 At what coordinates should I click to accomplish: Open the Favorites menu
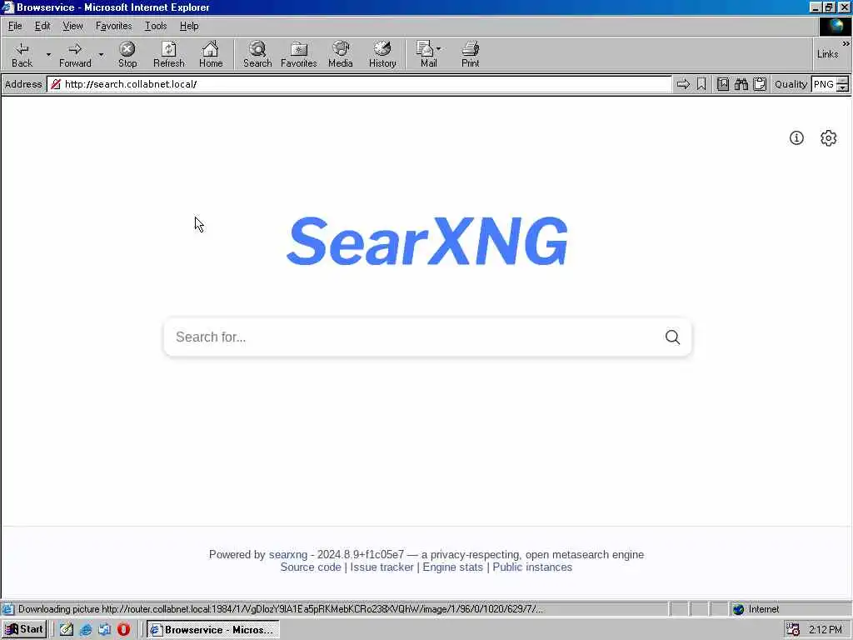[x=113, y=26]
